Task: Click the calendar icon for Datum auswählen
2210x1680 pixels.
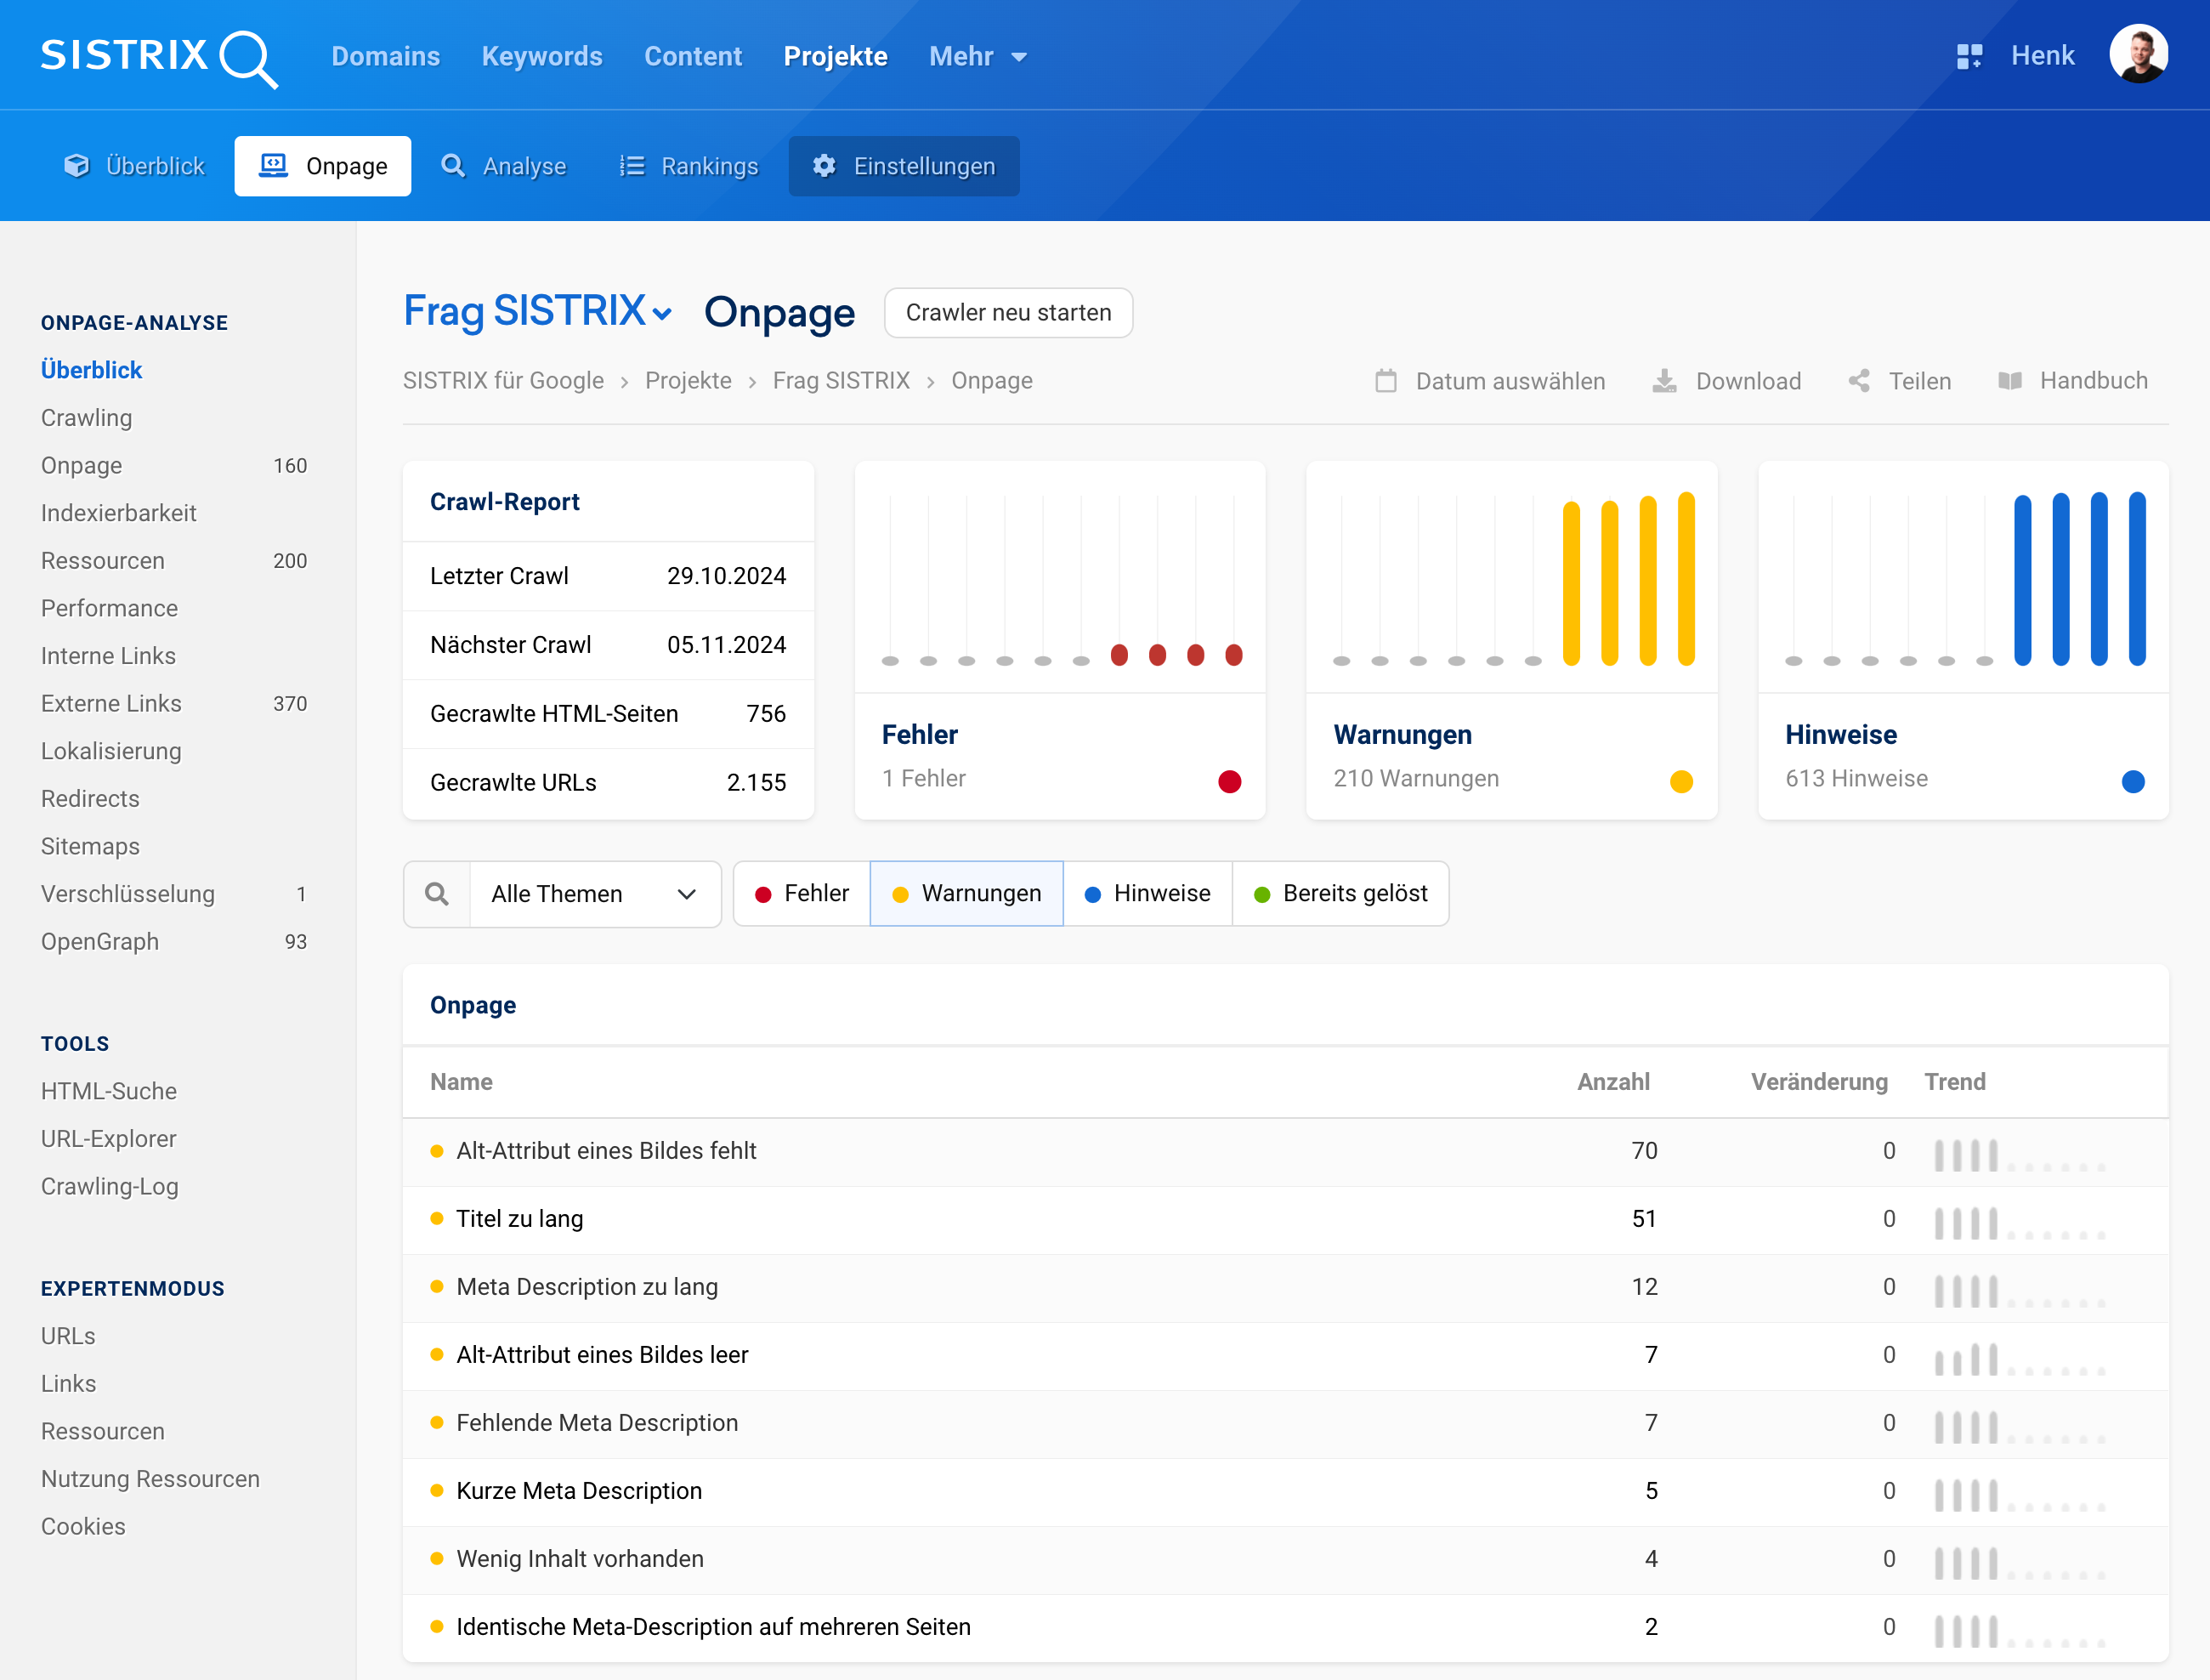Action: click(1385, 381)
